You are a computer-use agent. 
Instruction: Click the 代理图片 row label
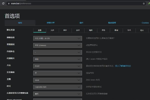coord(10,58)
